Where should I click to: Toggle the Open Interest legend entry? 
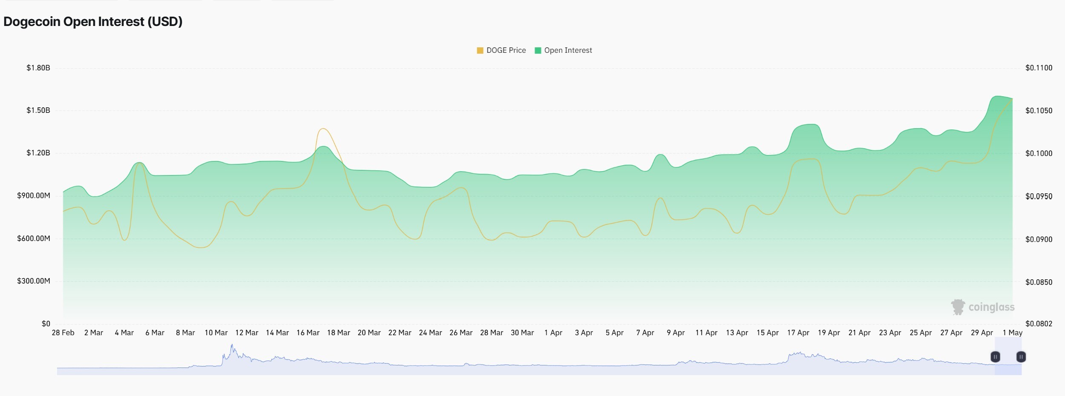click(x=563, y=50)
